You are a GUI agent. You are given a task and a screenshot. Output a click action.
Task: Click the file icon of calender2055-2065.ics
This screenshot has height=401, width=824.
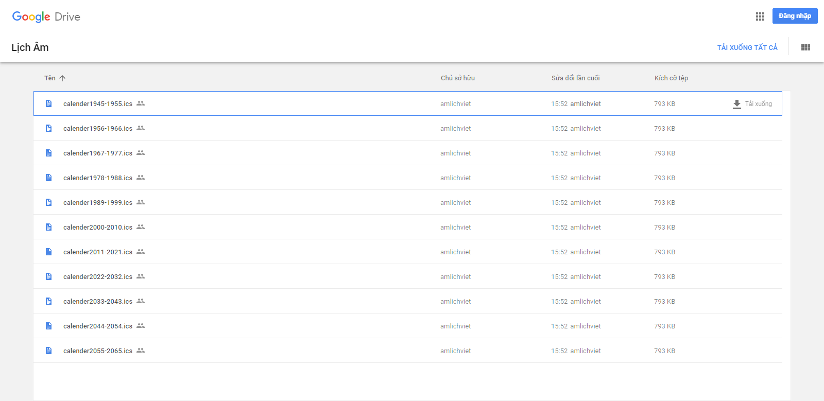point(49,351)
